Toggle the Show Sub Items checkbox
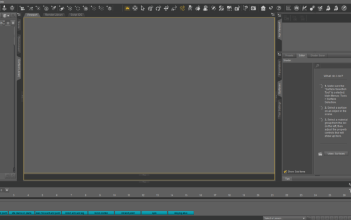 [x=285, y=171]
